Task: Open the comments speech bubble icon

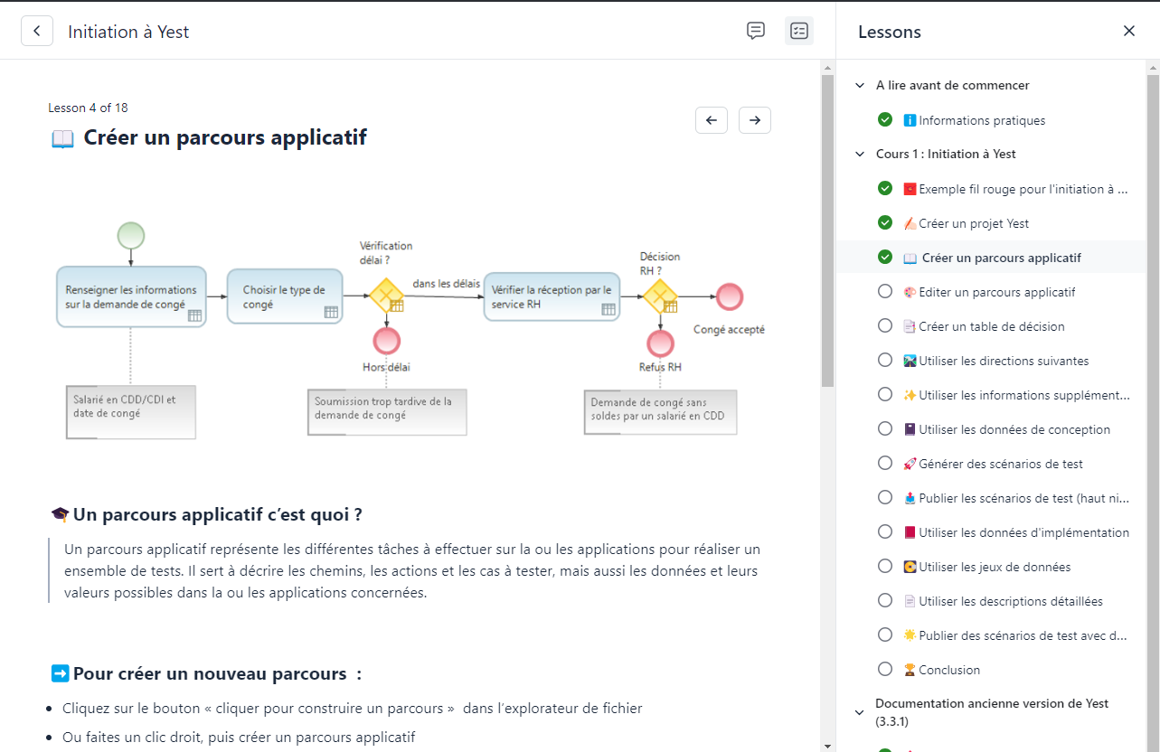Action: 756,31
